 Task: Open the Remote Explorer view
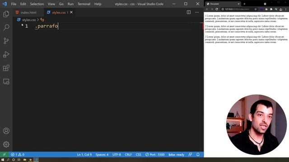pos(6,81)
